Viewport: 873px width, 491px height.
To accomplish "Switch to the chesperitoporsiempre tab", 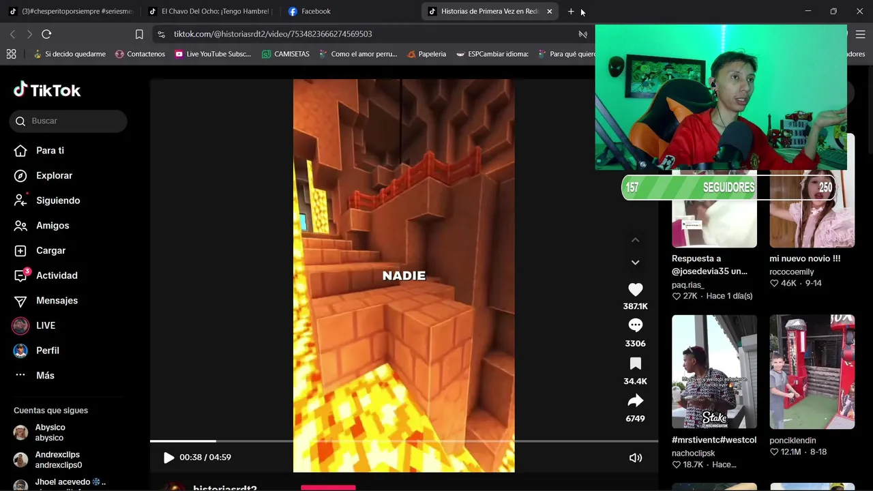I will [x=71, y=12].
